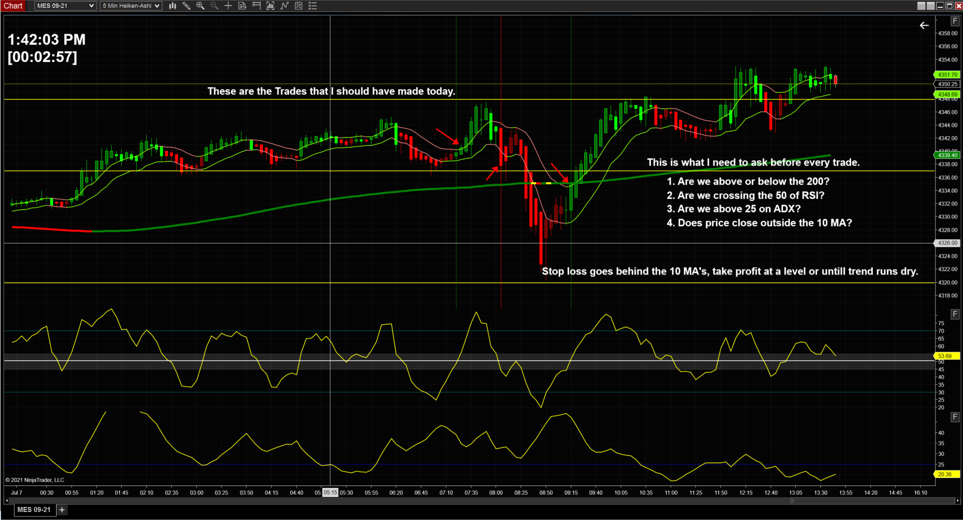Toggle fixed scale F on RSI panel
Image resolution: width=963 pixels, height=520 pixels.
pyautogui.click(x=955, y=314)
